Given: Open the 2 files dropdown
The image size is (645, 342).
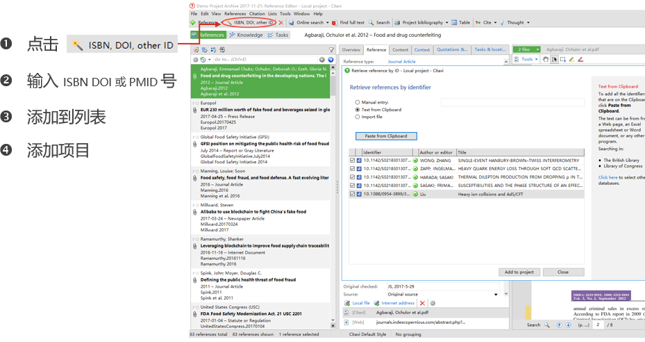Looking at the screenshot, I should [x=526, y=49].
